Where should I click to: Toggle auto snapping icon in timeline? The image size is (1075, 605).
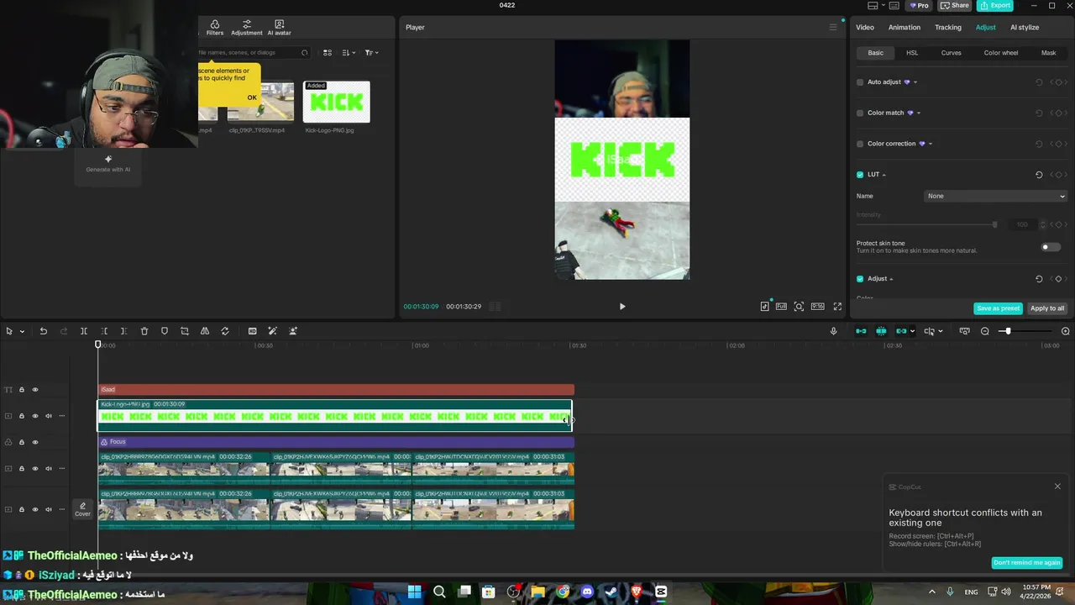point(881,331)
